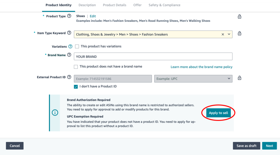280x155 pixels.
Task: Clear the Item Type Keyword with X icon
Action: [223, 34]
